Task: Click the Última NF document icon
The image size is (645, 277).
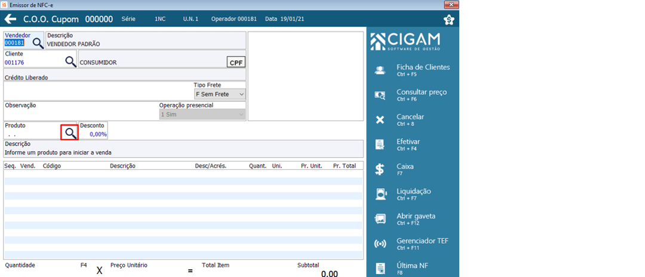Action: (380, 269)
